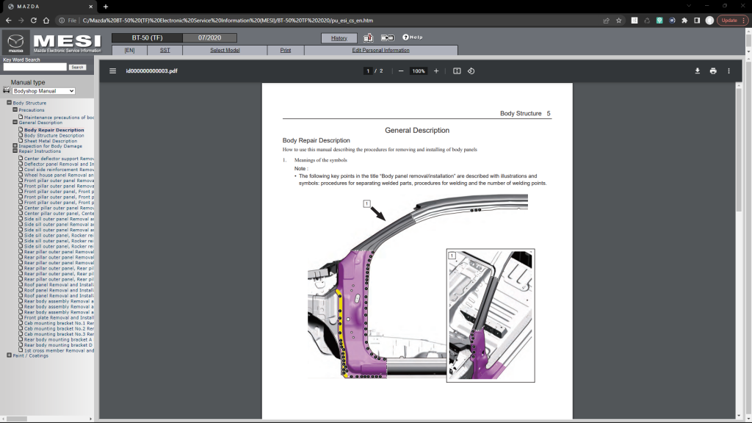Switch to the SST tab
Screen dimensions: 752x423
pyautogui.click(x=164, y=49)
